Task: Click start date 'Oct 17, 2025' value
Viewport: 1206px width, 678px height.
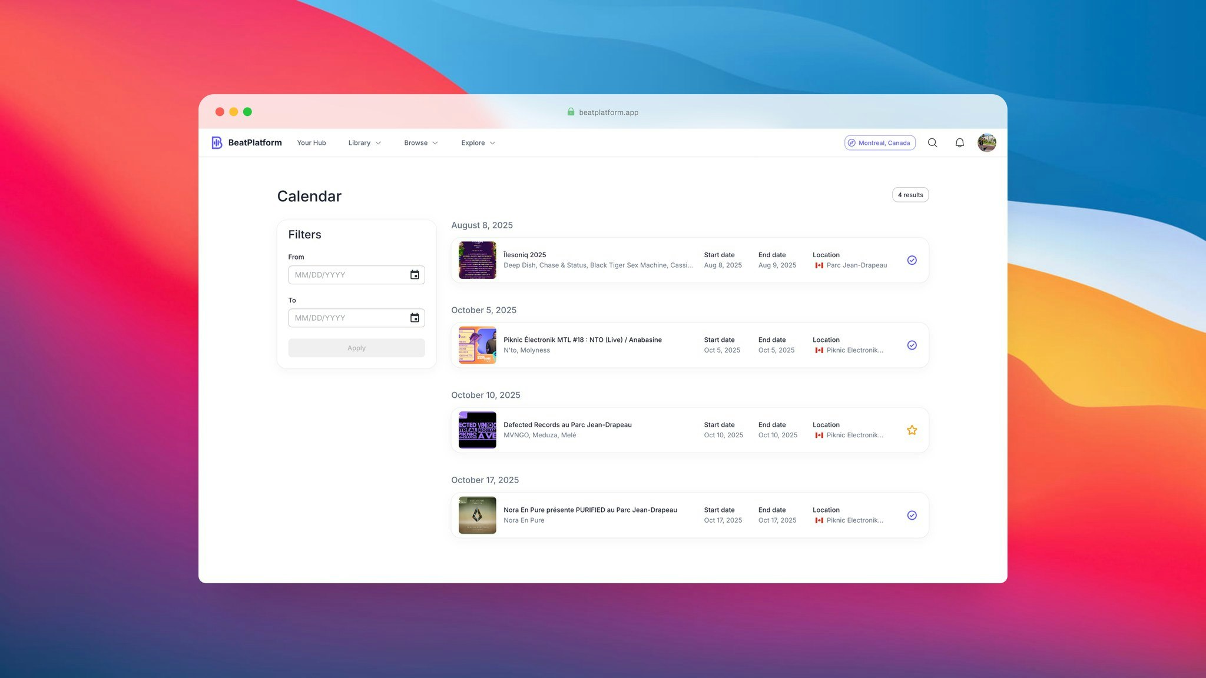Action: coord(723,520)
